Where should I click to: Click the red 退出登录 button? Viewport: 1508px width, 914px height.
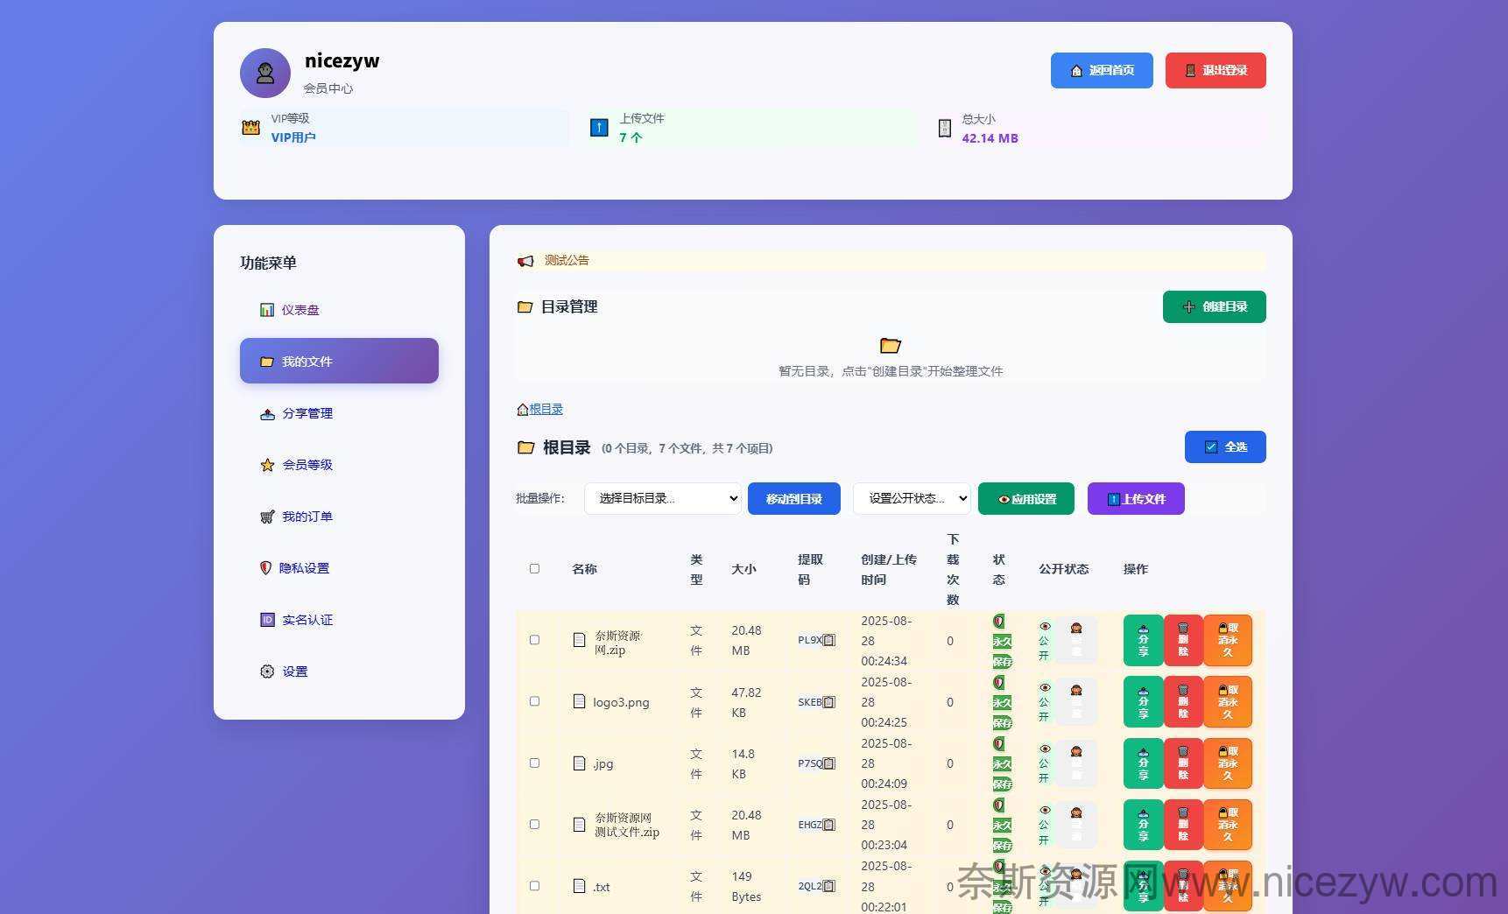click(1215, 70)
